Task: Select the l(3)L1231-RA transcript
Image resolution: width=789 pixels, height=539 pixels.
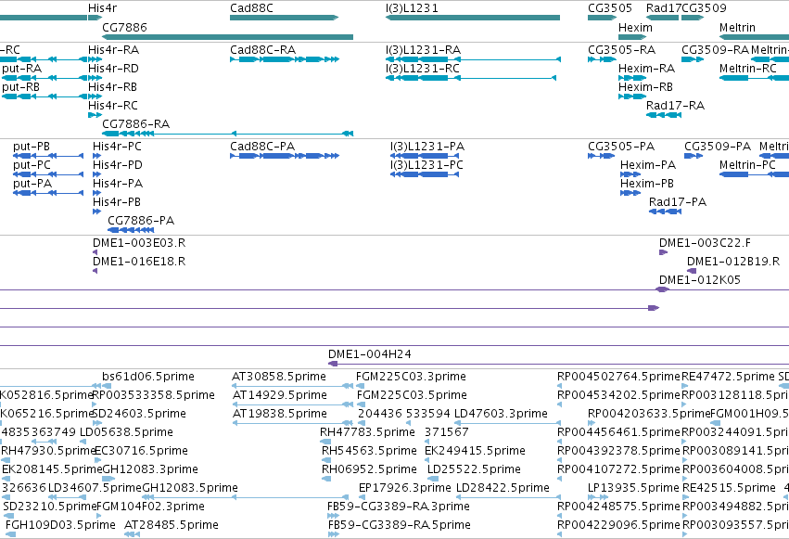Action: tap(473, 59)
